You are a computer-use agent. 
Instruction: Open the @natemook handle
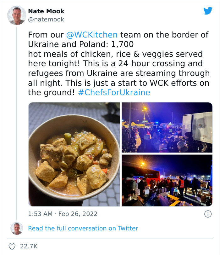tap(46, 19)
